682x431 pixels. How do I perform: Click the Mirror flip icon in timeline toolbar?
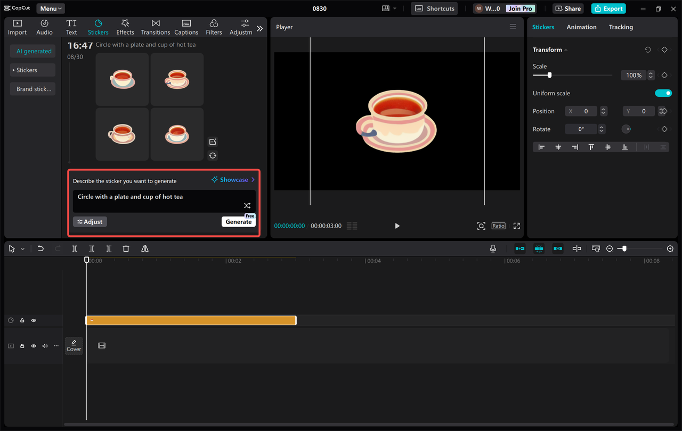tap(145, 248)
